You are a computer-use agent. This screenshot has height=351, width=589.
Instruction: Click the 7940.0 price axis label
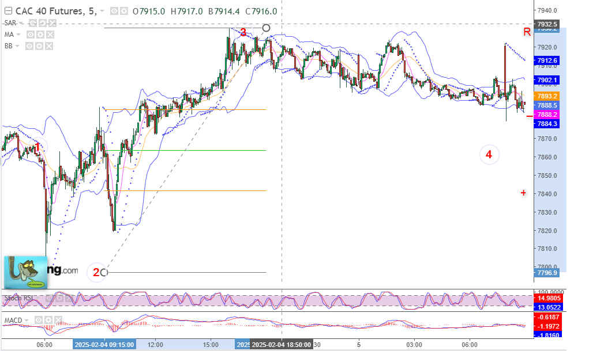pyautogui.click(x=547, y=10)
